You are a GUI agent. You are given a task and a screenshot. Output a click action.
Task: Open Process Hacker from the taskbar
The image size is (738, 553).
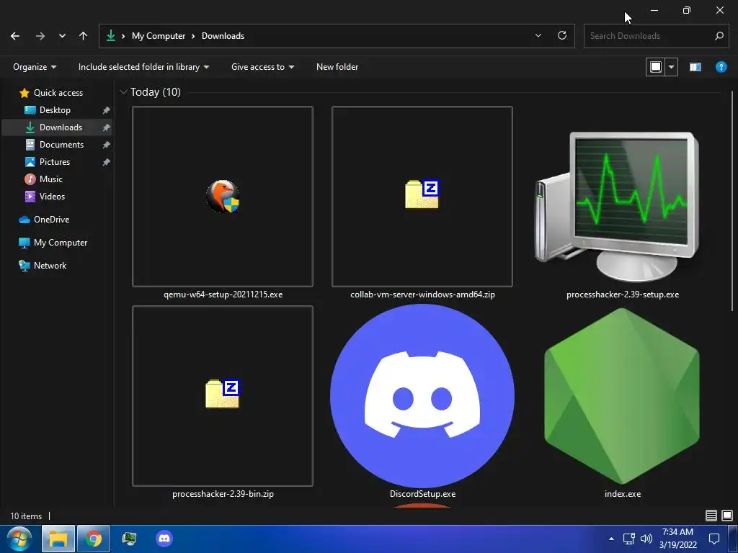pos(129,539)
